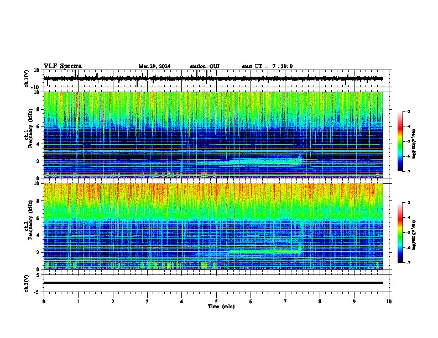The image size is (438, 338).
Task: Click the -7 label on ch.1 color bar
Action: 408,171
